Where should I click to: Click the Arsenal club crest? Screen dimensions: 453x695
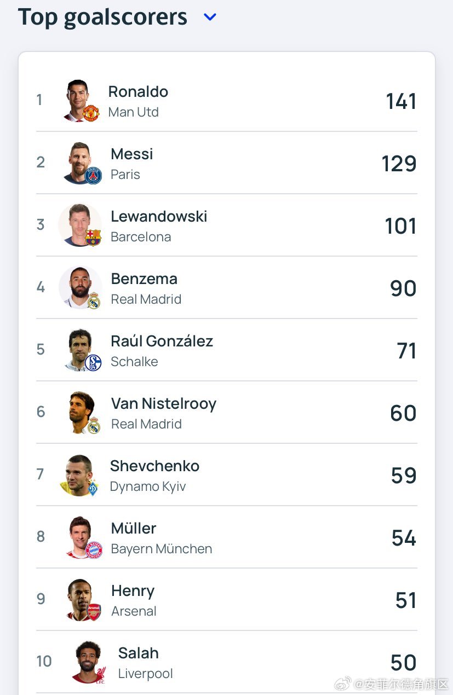pos(94,612)
